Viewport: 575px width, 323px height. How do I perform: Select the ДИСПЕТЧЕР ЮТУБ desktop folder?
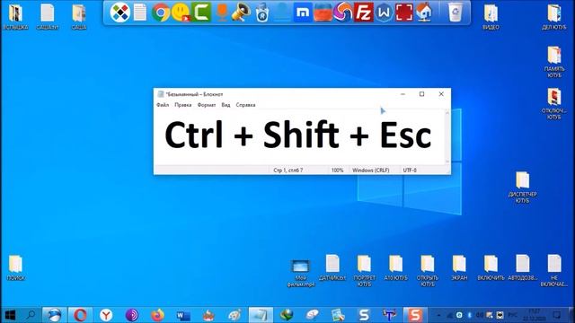coord(522,187)
